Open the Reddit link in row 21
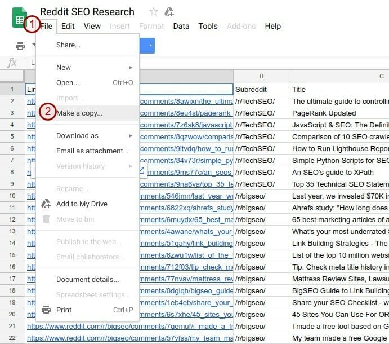The width and height of the screenshot is (389, 344). click(129, 325)
